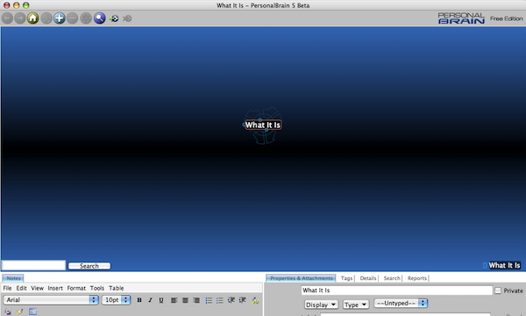Screen dimensions: 526x316
Task: Toggle bold formatting in Notes
Action: (139, 300)
